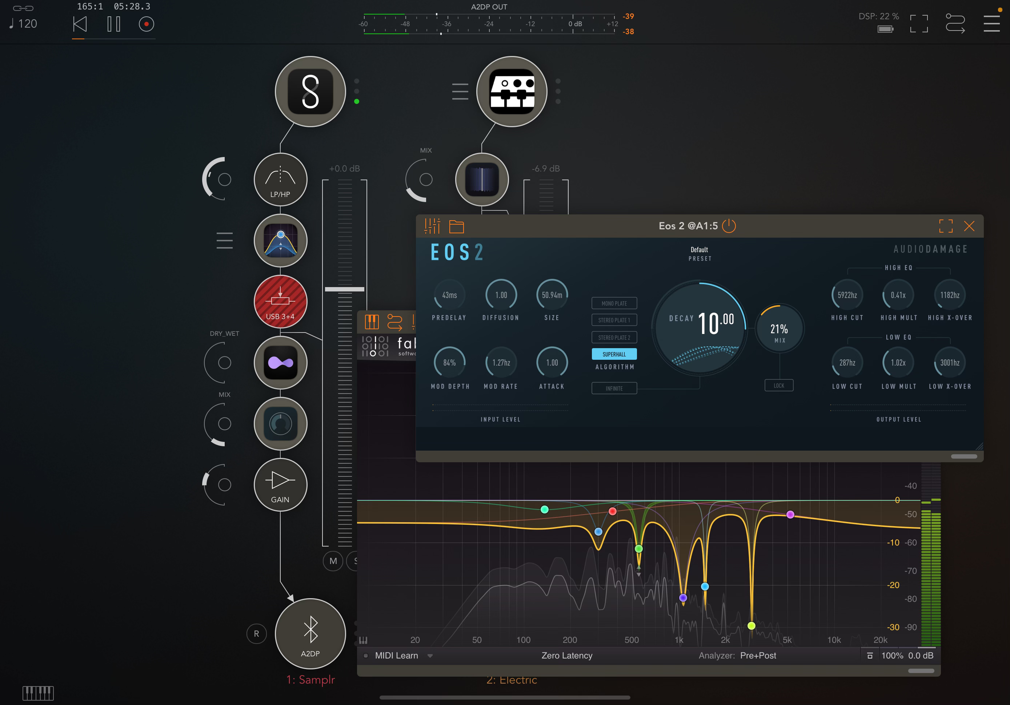Click the Electric channel MIX knob
Viewport: 1010px width, 705px height.
pyautogui.click(x=426, y=180)
